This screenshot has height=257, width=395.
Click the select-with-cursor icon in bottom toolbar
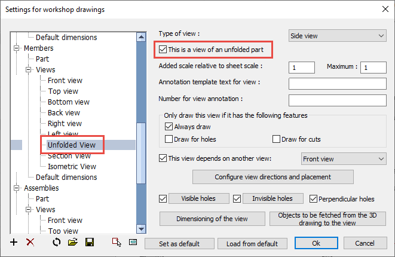(117, 243)
